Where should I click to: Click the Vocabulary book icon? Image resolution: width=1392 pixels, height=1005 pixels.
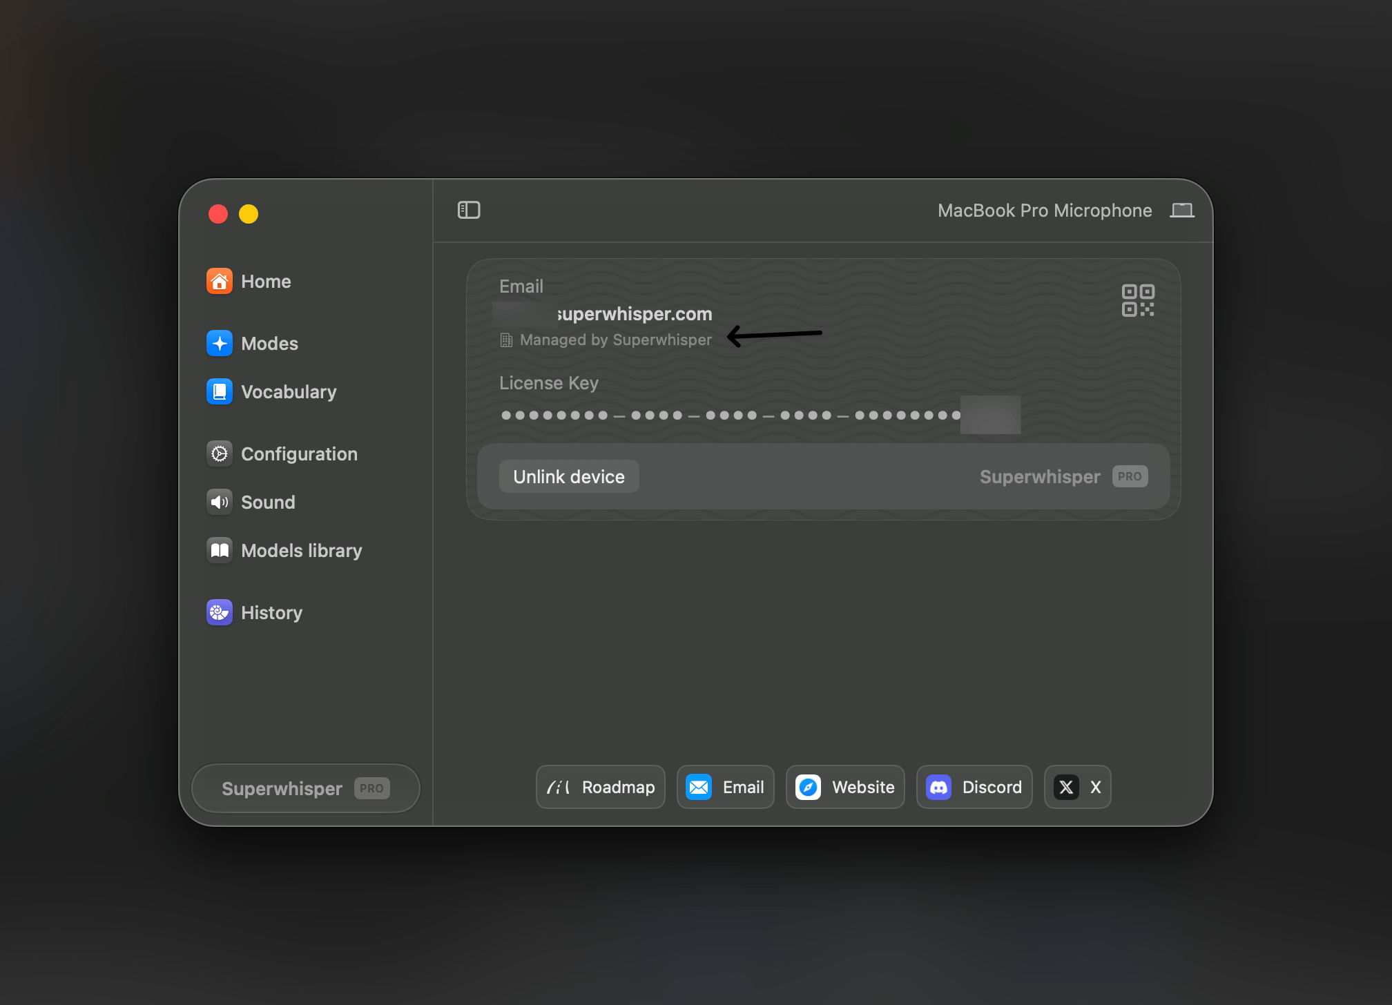tap(220, 392)
